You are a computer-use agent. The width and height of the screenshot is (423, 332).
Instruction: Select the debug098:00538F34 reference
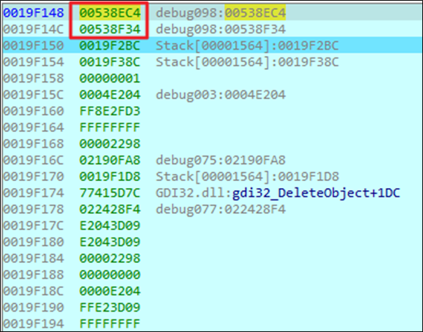coord(221,29)
